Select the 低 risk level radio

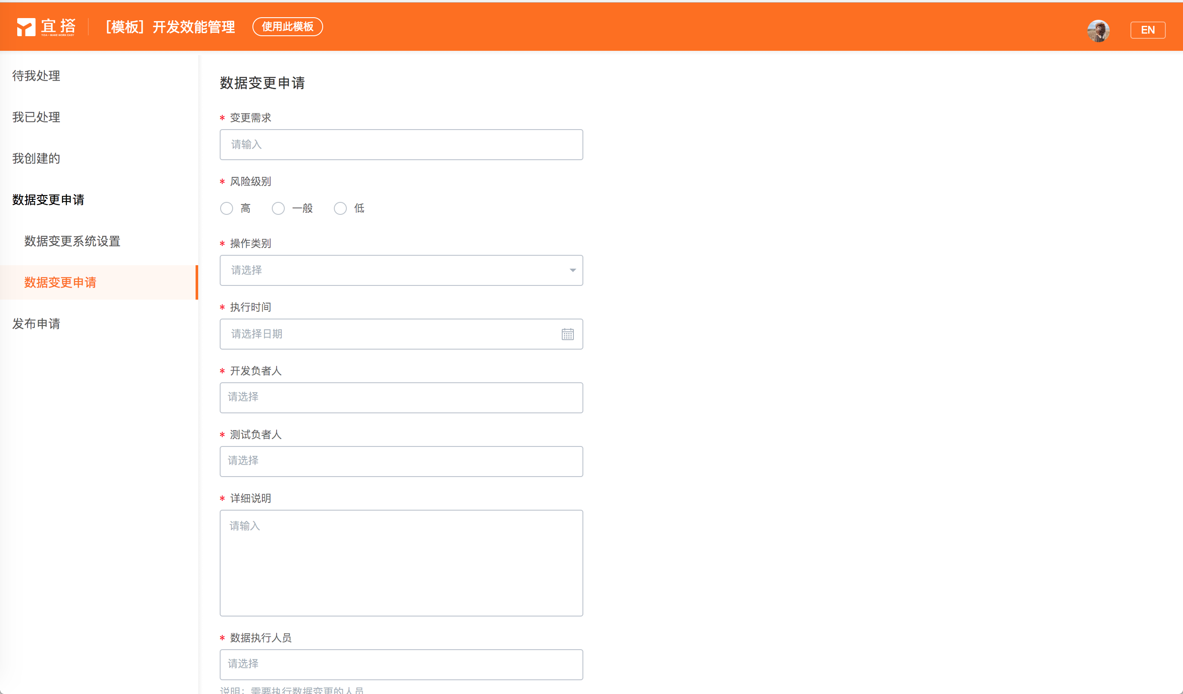tap(340, 208)
